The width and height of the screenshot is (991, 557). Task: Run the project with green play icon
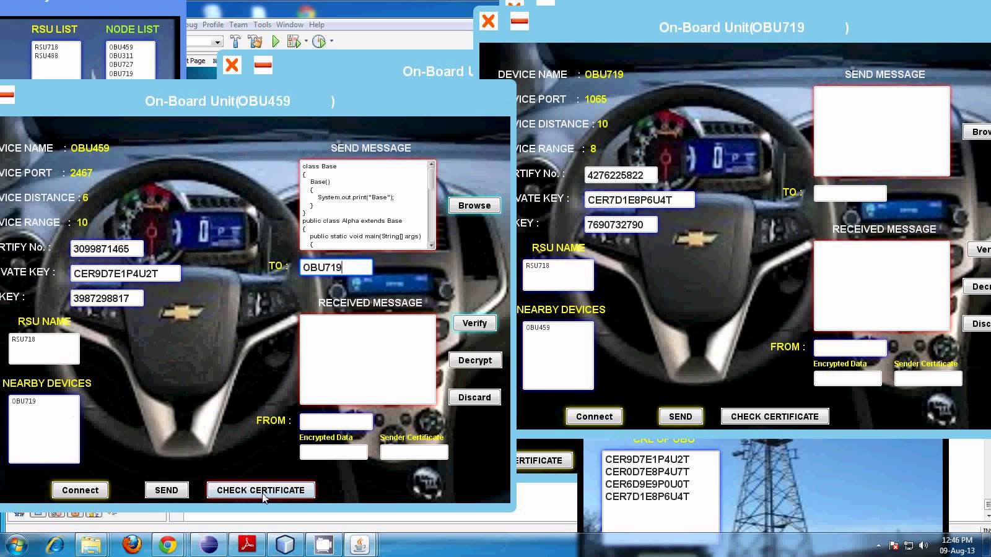point(276,41)
